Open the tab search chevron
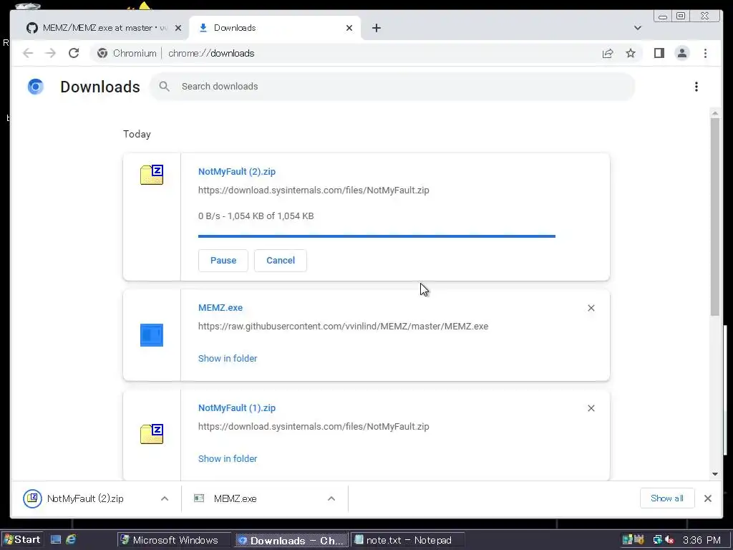The height and width of the screenshot is (550, 733). click(x=638, y=28)
